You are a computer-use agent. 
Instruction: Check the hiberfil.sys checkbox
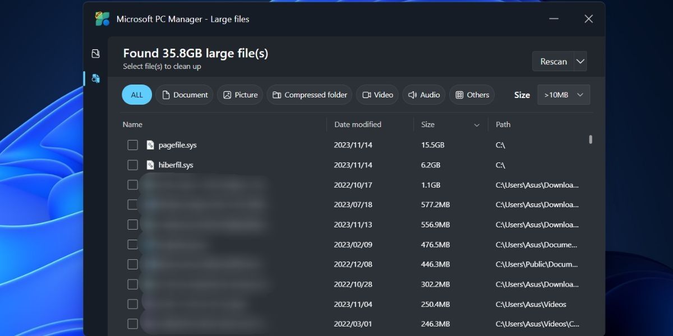(132, 165)
